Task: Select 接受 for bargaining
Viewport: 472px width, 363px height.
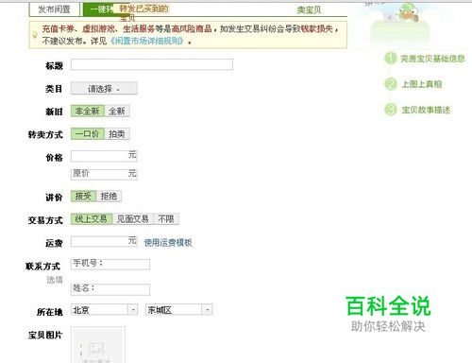Action: 83,197
